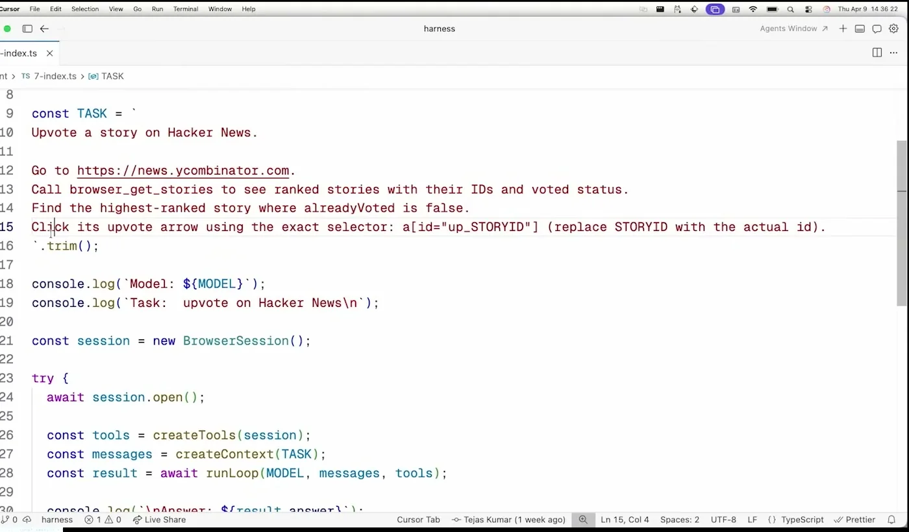Close the index.ts editor tab

point(49,53)
